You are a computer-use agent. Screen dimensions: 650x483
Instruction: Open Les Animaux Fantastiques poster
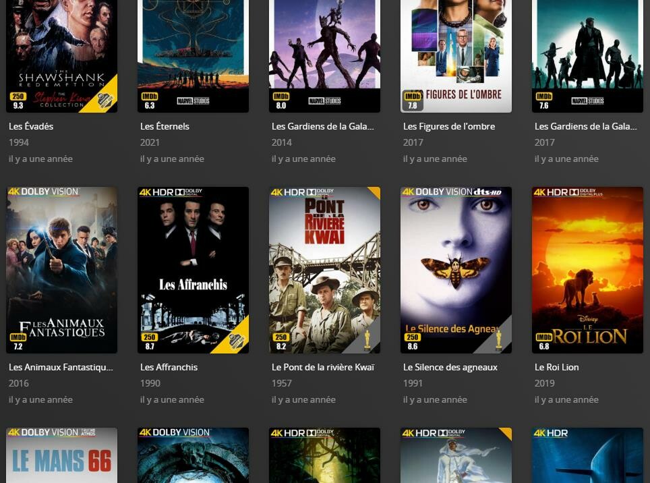62,270
